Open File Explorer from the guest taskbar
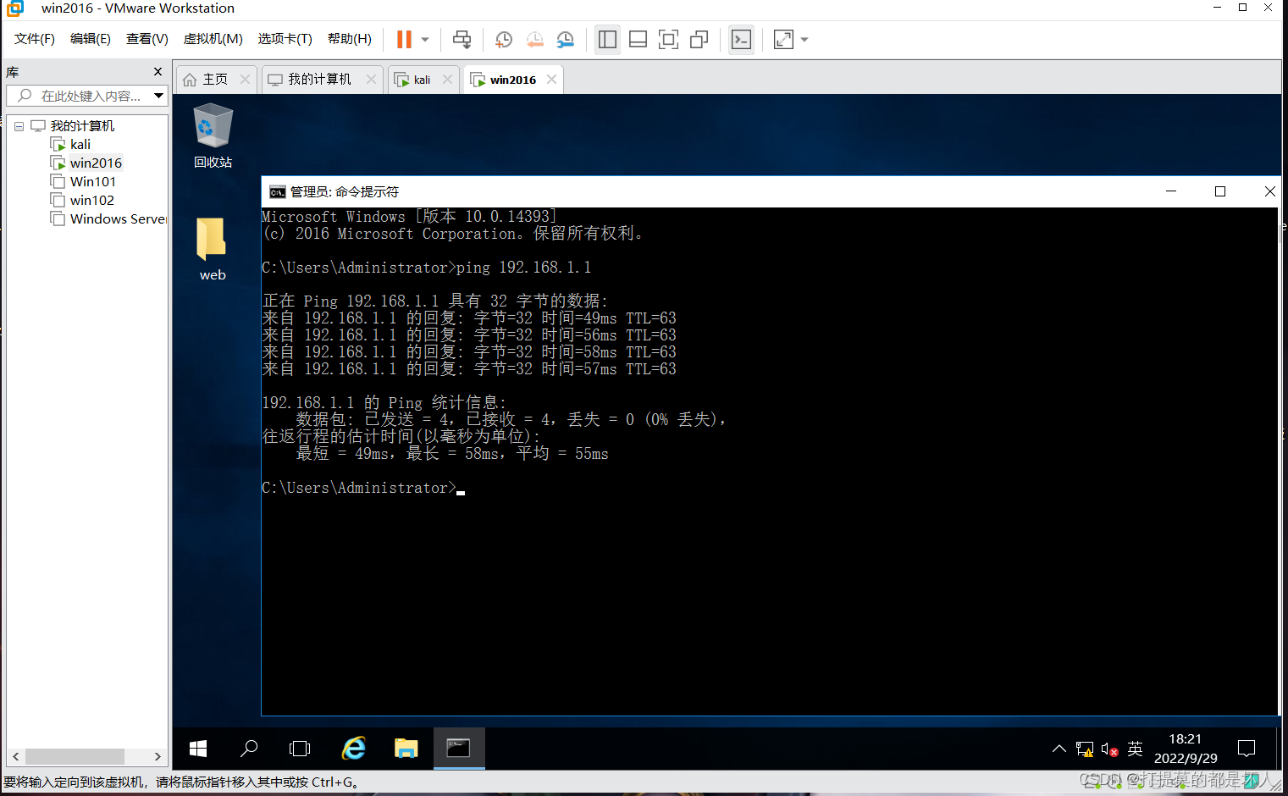 pos(406,749)
